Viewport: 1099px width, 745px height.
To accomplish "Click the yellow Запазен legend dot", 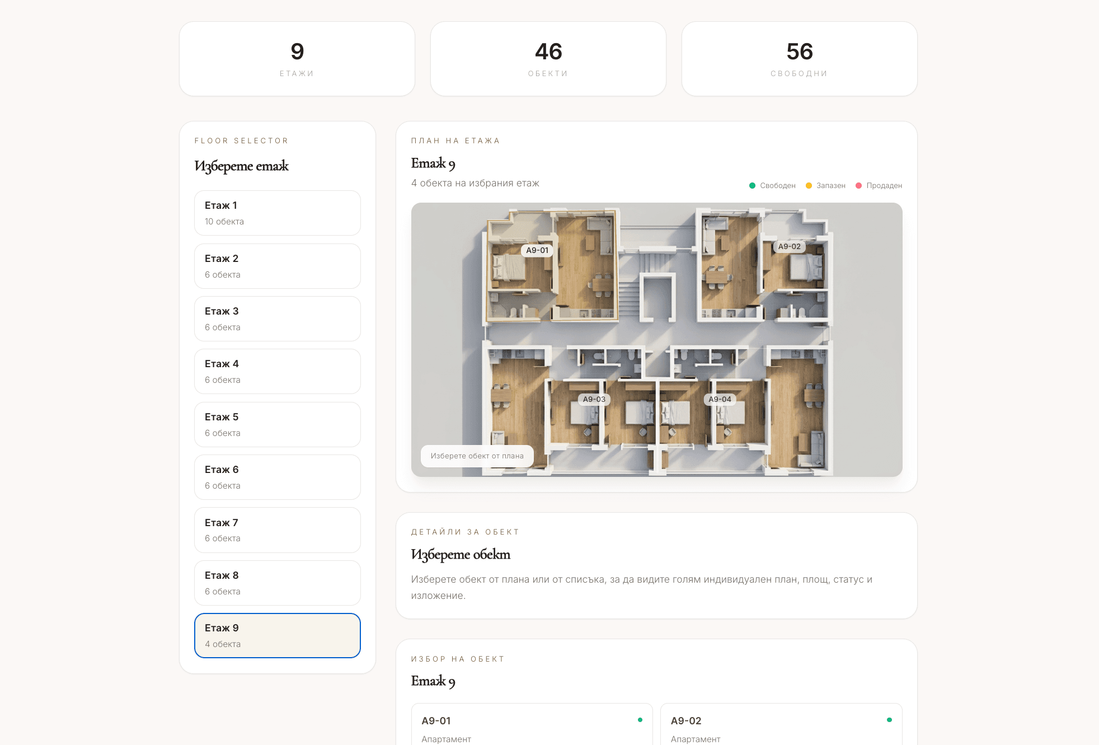I will pos(809,185).
